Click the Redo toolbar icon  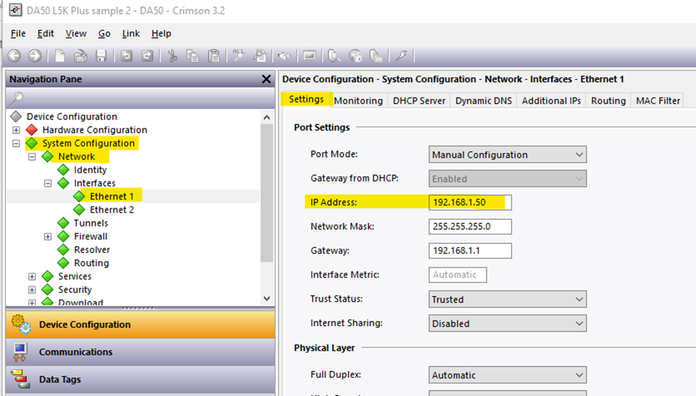[147, 56]
